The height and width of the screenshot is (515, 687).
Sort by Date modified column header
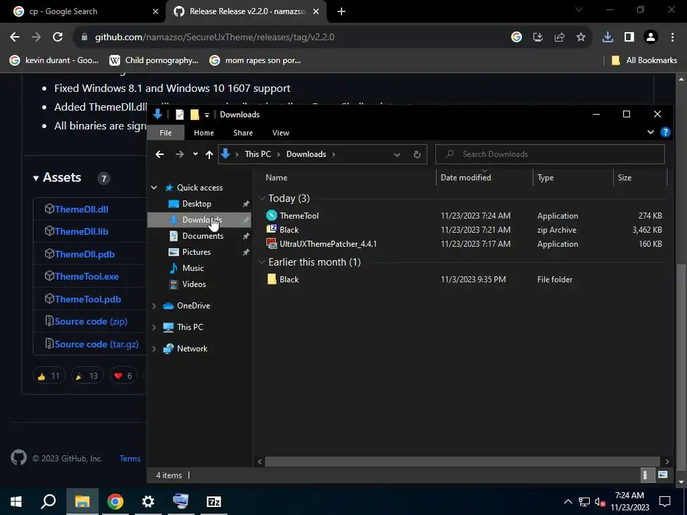point(466,177)
